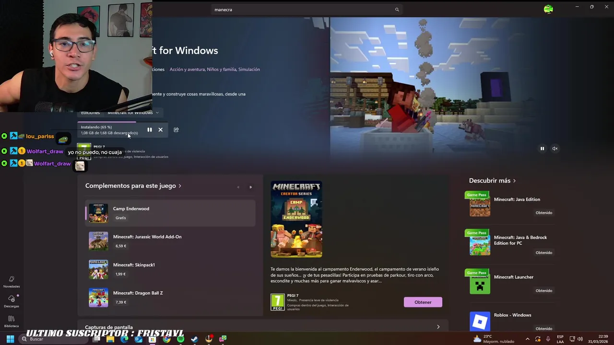The height and width of the screenshot is (345, 614).
Task: Pause the Minecraft installation download
Action: point(150,130)
